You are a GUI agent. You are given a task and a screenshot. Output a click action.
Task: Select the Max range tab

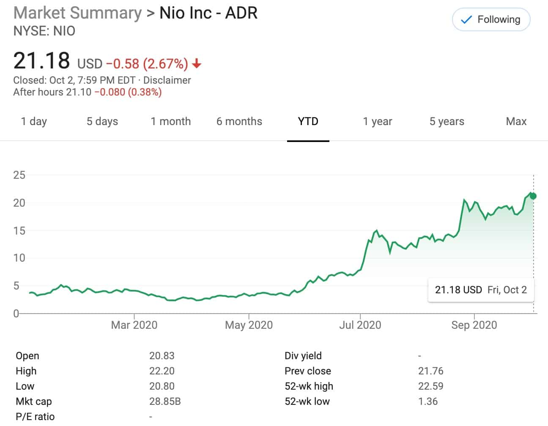(x=516, y=122)
